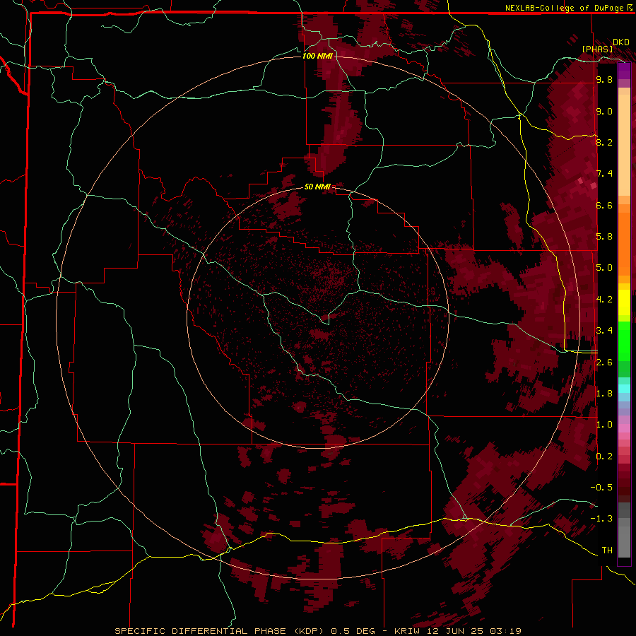
Task: Click the 3.4 value on the scale
Action: click(x=604, y=331)
